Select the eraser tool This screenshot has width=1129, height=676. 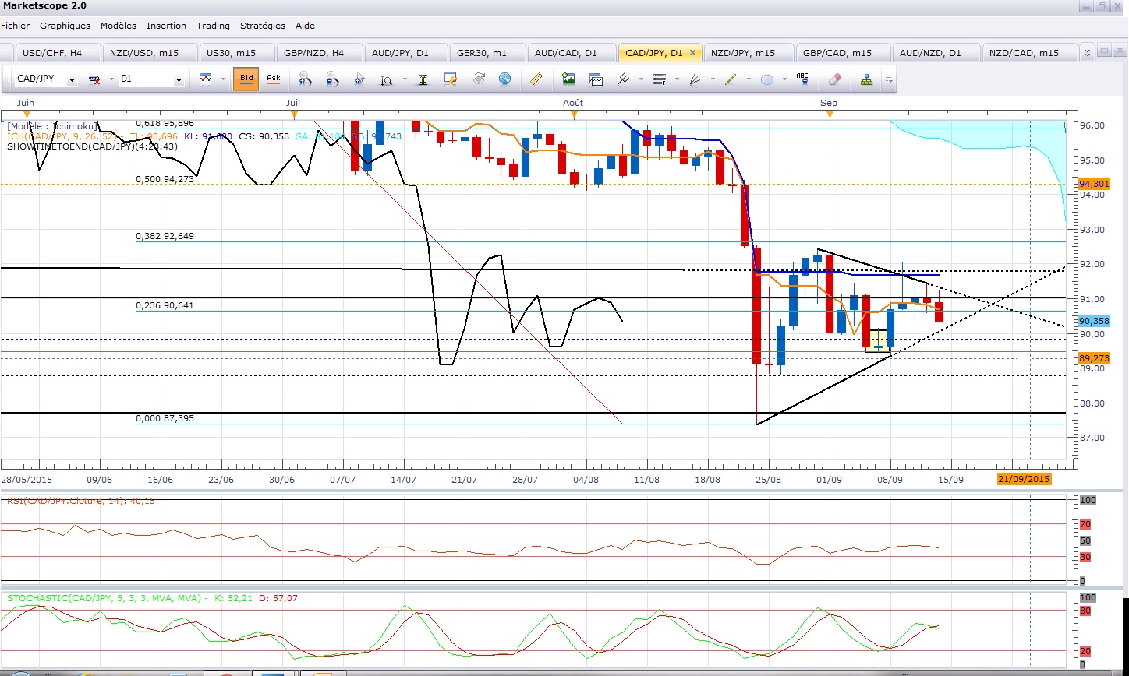834,79
